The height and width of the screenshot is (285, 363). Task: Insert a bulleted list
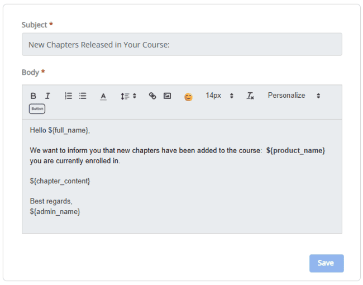tap(83, 96)
